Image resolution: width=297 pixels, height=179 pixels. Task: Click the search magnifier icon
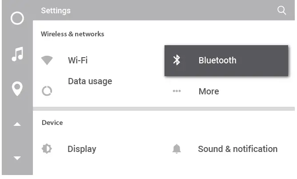(281, 10)
